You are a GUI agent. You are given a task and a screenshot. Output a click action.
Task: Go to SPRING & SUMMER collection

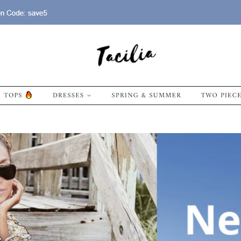pyautogui.click(x=146, y=95)
